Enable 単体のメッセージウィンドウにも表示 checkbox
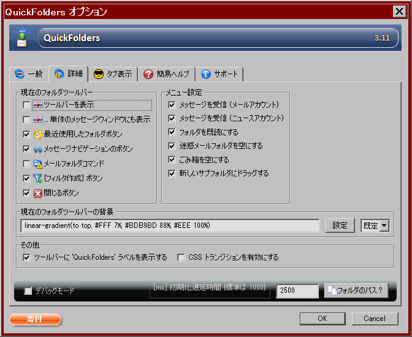 tap(26, 119)
